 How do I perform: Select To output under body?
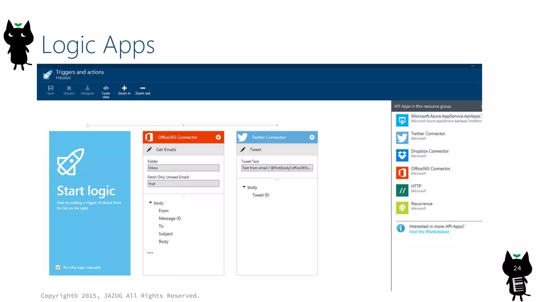coord(161,226)
